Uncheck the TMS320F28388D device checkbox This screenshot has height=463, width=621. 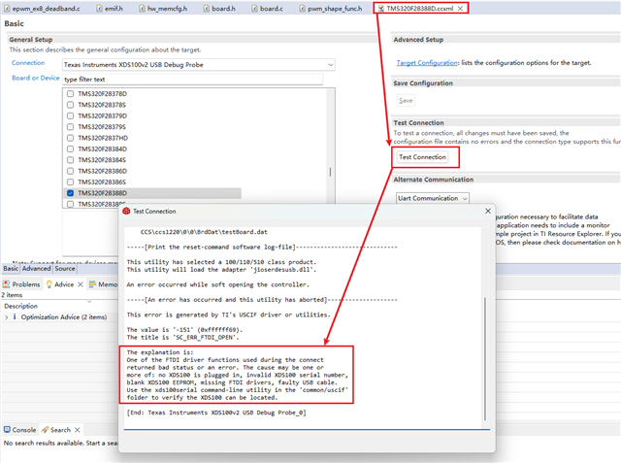(71, 193)
